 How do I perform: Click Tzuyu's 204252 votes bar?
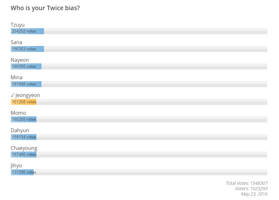point(27,31)
